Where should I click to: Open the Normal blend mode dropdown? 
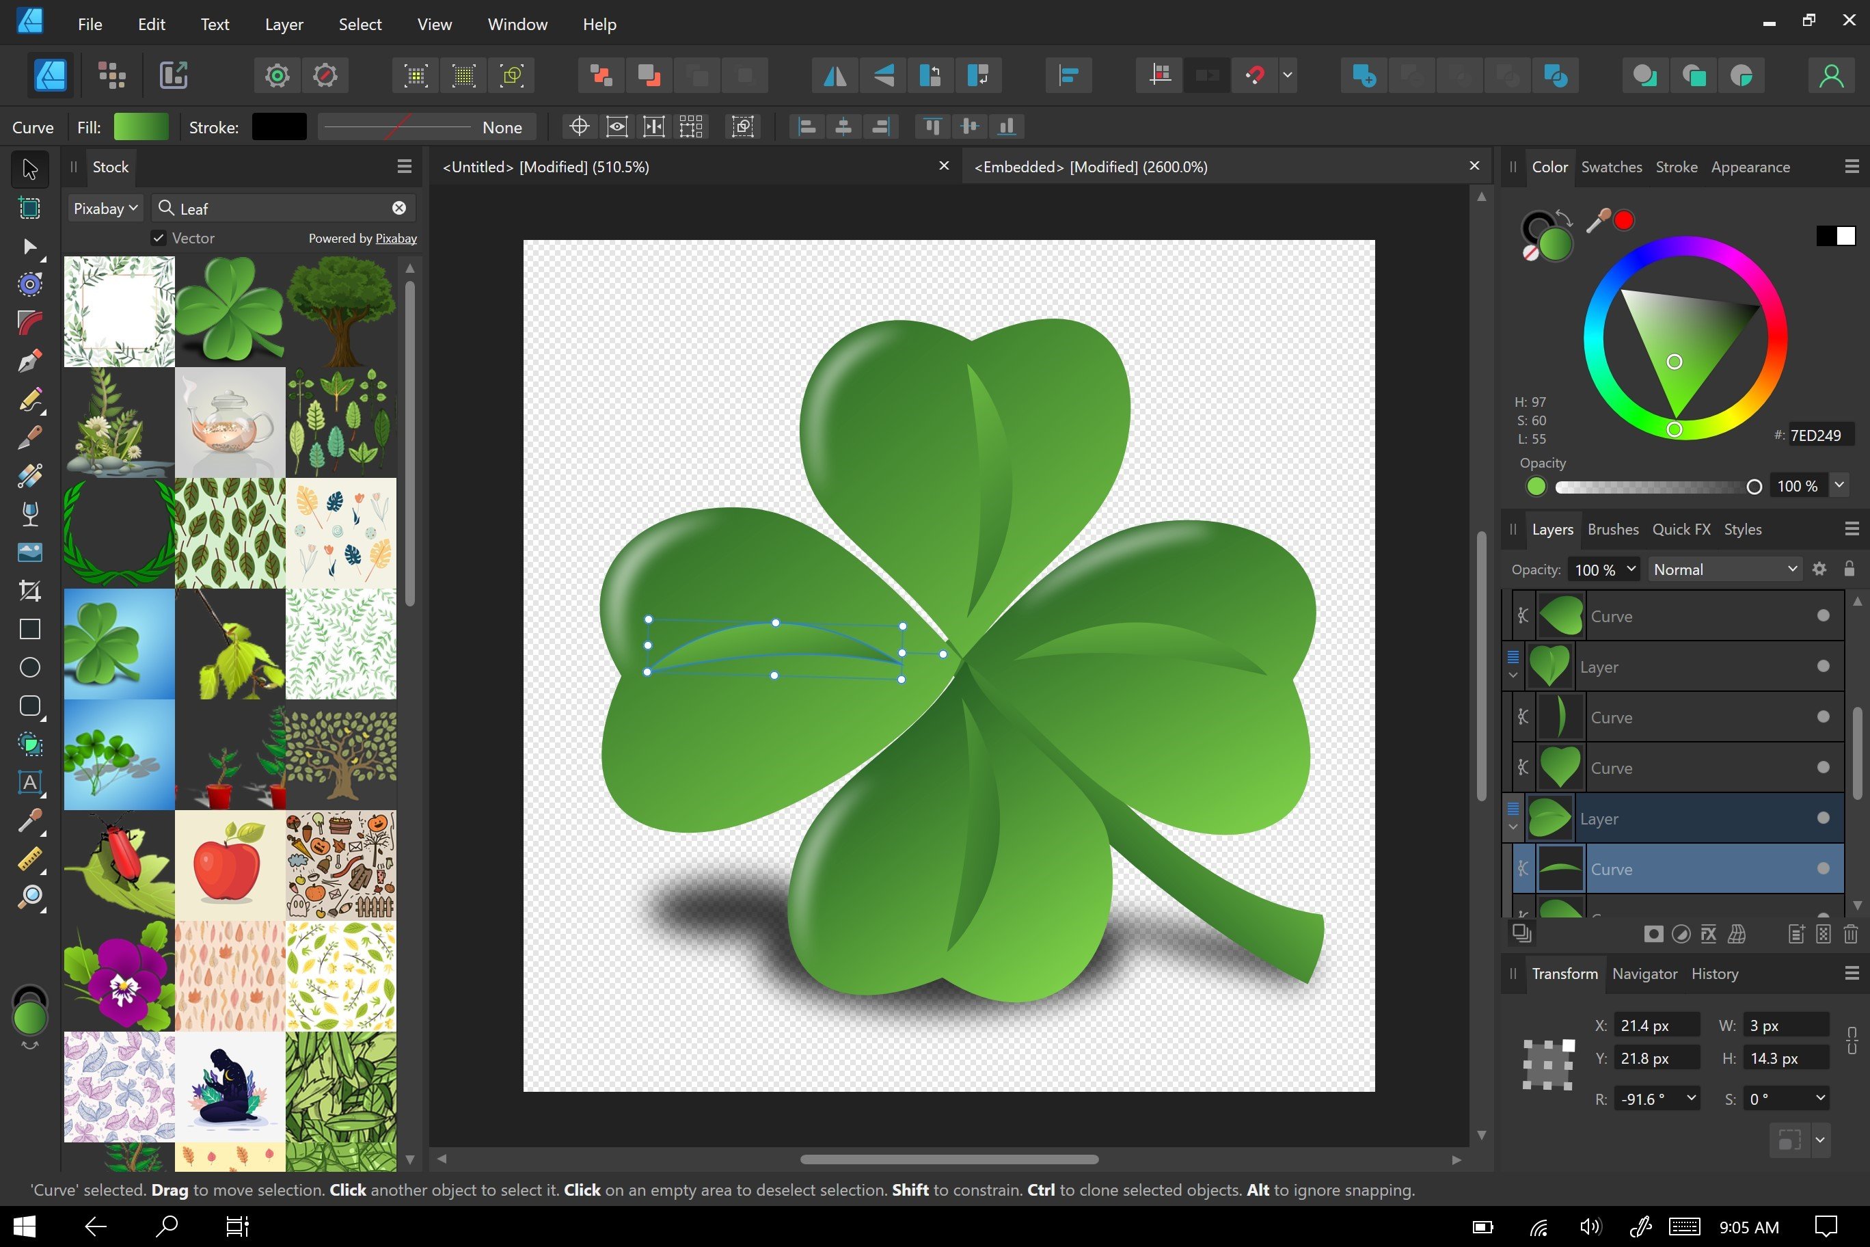1724,569
